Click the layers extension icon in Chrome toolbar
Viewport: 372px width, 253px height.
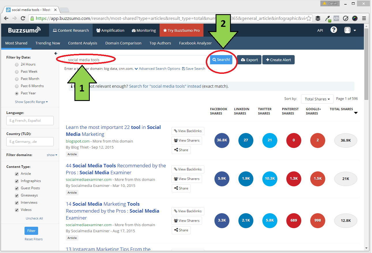[318, 18]
